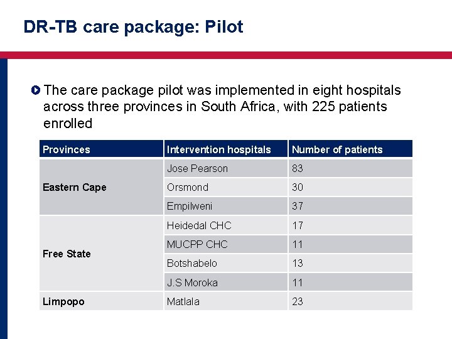Screen dimensions: 452x339
Task: Select the patient count 83 cell
Action: 350,168
